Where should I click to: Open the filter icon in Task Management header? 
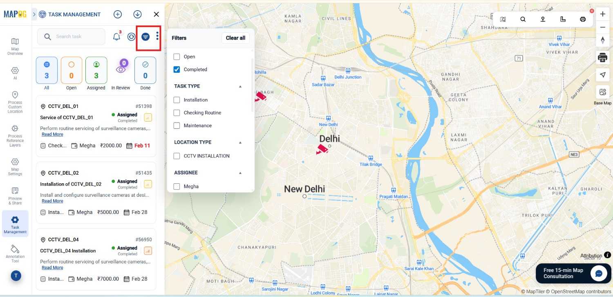(x=146, y=36)
